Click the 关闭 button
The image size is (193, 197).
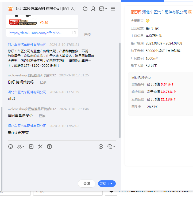click(87, 184)
